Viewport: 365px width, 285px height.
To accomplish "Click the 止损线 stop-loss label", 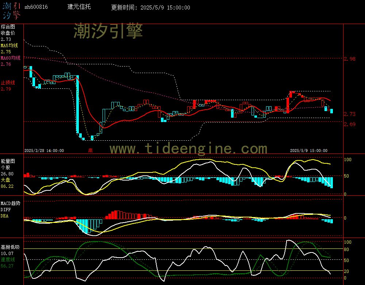I will pyautogui.click(x=8, y=83).
